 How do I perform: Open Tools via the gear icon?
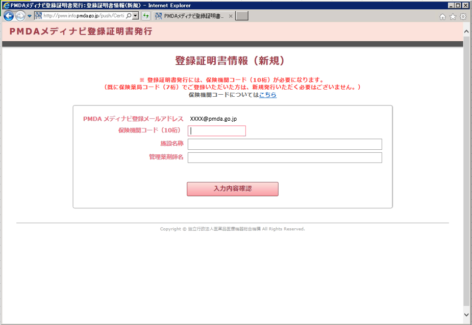click(x=463, y=17)
